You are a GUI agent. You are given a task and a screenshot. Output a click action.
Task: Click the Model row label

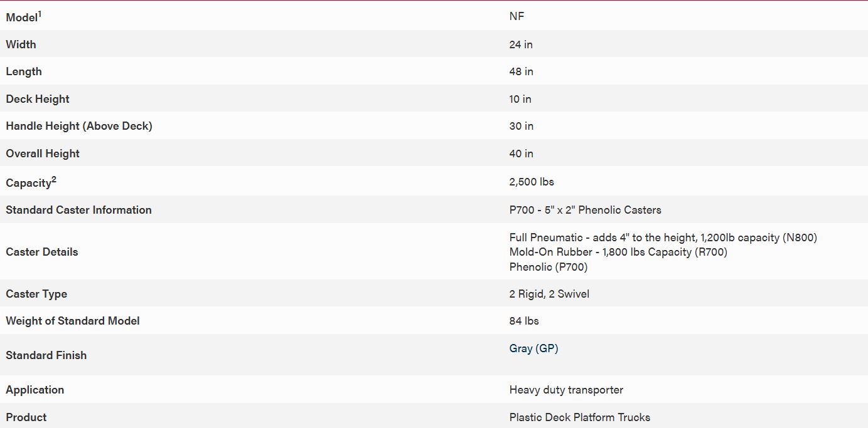tap(23, 18)
